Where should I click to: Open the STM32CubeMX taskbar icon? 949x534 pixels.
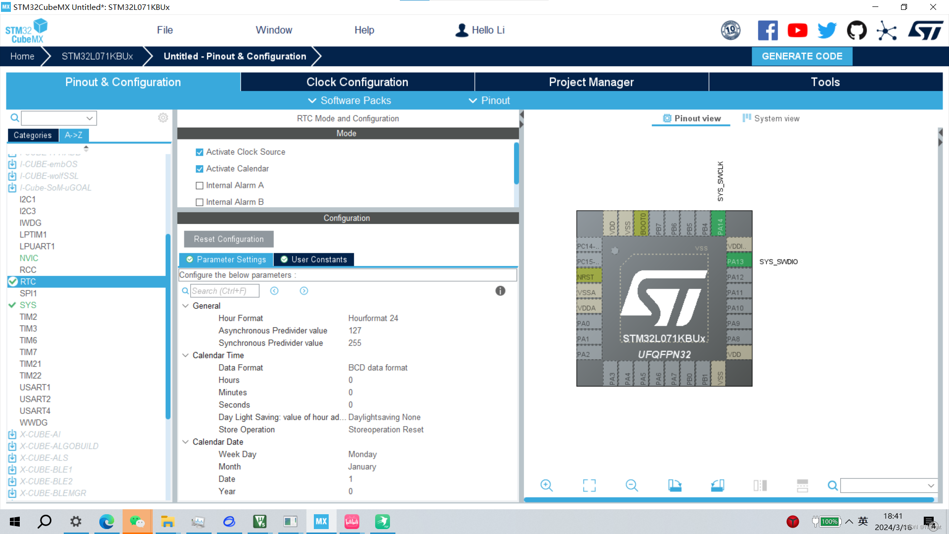click(321, 521)
